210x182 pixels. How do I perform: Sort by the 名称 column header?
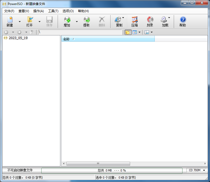(108, 39)
